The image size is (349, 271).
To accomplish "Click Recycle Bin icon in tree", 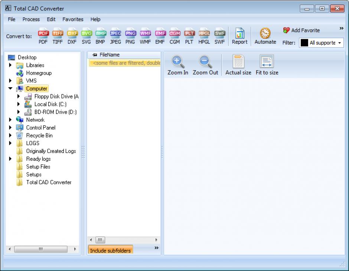I will (20, 135).
